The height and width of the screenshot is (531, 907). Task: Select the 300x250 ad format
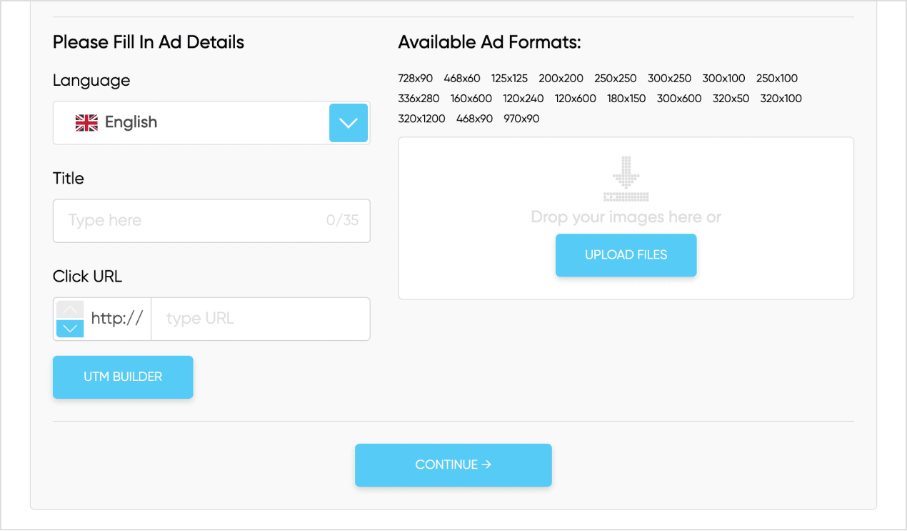[x=669, y=79]
